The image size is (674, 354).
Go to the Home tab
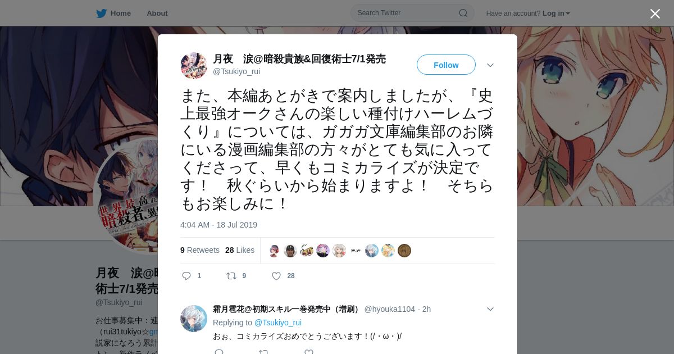click(113, 13)
